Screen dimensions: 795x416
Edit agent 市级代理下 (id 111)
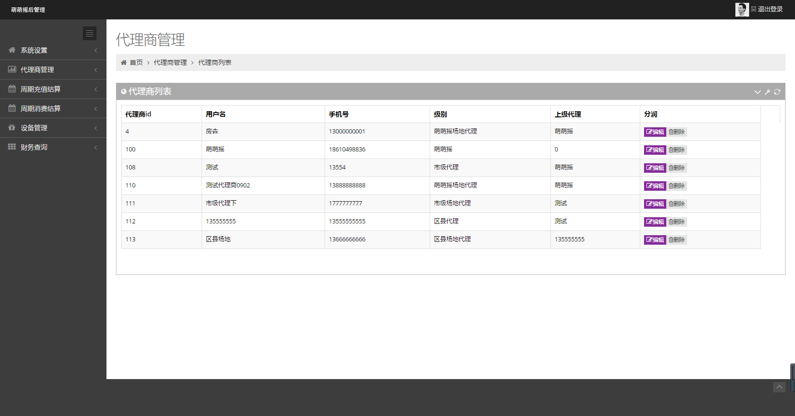655,204
